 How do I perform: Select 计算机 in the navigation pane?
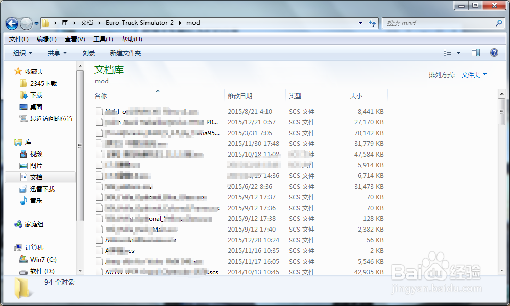pos(34,247)
